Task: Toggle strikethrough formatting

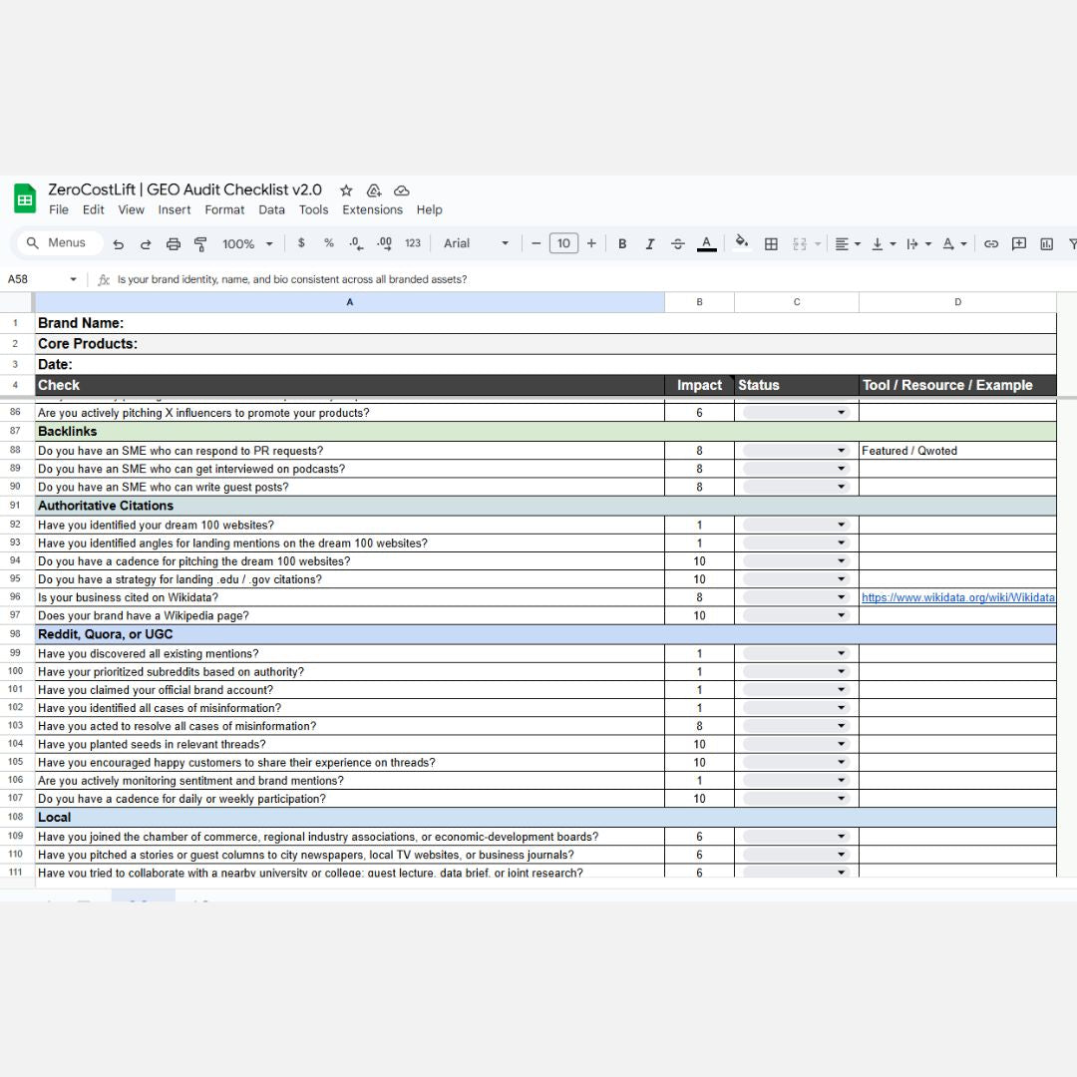Action: tap(678, 244)
